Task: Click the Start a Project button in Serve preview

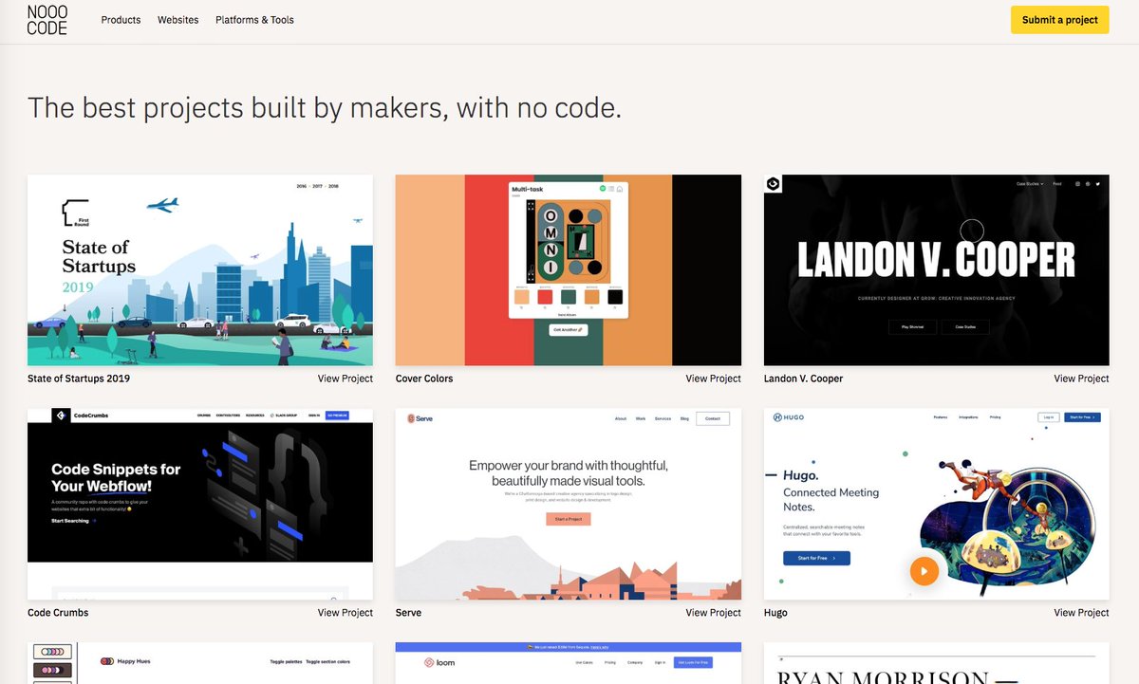Action: click(x=569, y=519)
